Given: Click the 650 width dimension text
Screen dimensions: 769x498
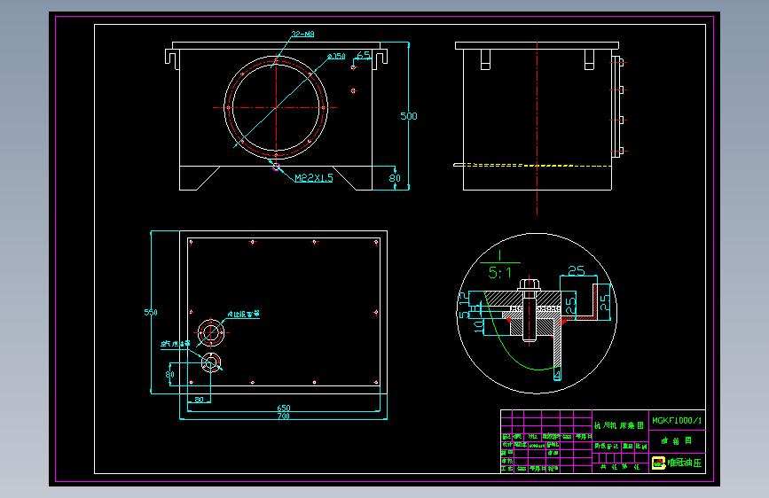Looking at the screenshot, I should 284,408.
